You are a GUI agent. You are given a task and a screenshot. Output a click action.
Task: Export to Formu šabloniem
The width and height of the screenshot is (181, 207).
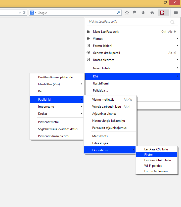pyautogui.click(x=157, y=171)
